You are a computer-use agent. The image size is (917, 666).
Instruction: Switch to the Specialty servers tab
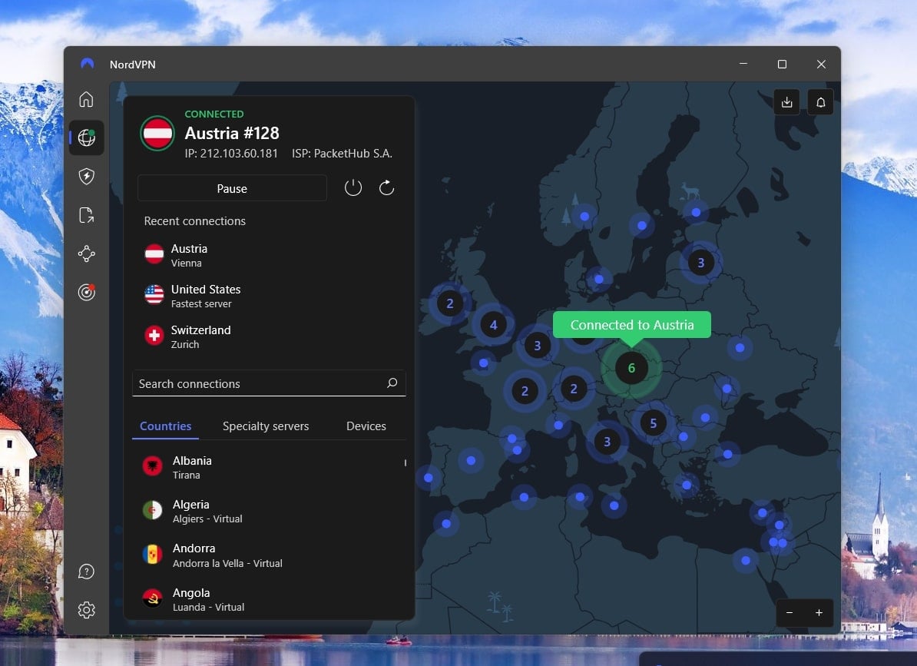[x=266, y=426]
